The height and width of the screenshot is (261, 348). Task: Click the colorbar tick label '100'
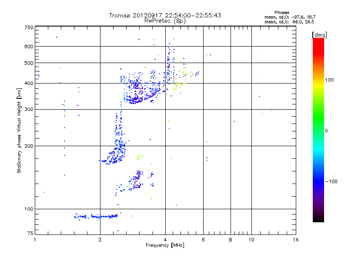(x=329, y=80)
